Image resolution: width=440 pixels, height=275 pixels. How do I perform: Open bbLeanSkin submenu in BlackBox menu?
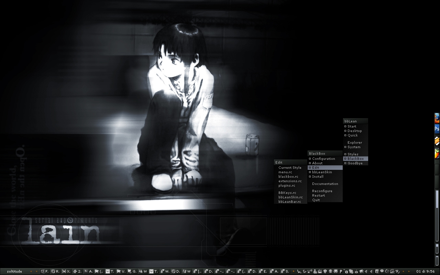click(325, 172)
